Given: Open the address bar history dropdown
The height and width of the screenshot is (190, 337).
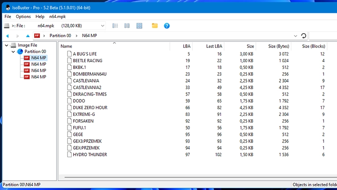Looking at the screenshot, I should click(x=295, y=36).
